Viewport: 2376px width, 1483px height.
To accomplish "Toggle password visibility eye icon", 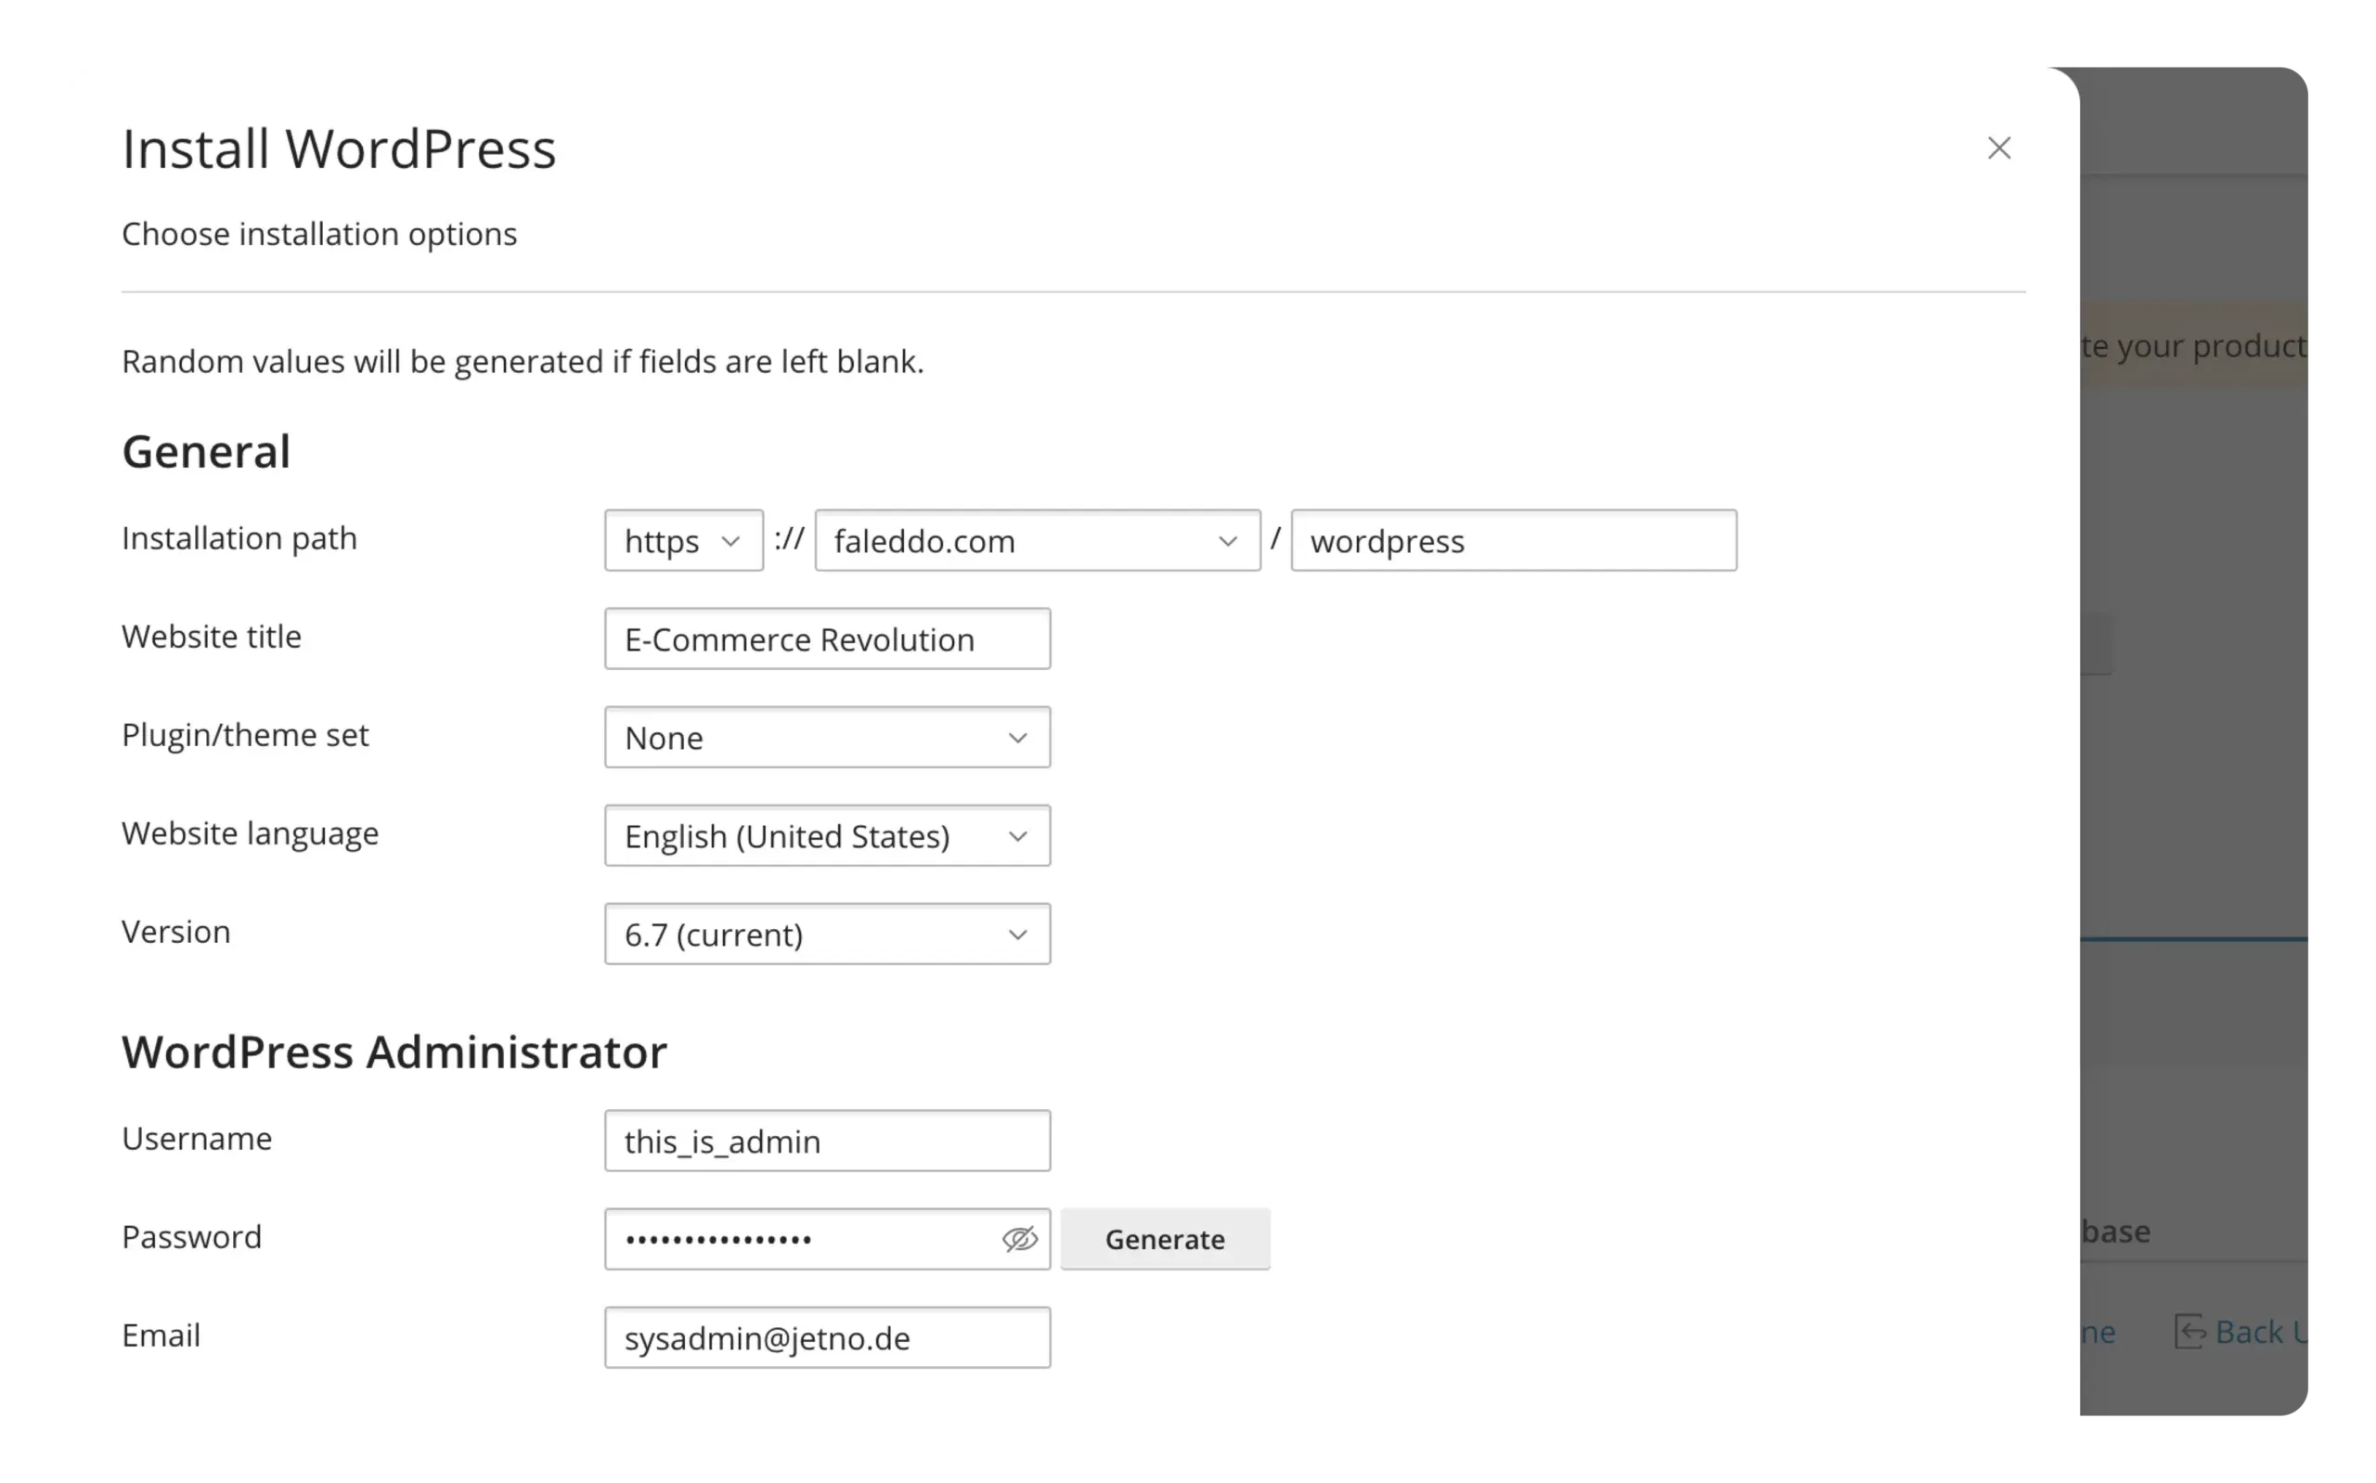I will point(1019,1239).
